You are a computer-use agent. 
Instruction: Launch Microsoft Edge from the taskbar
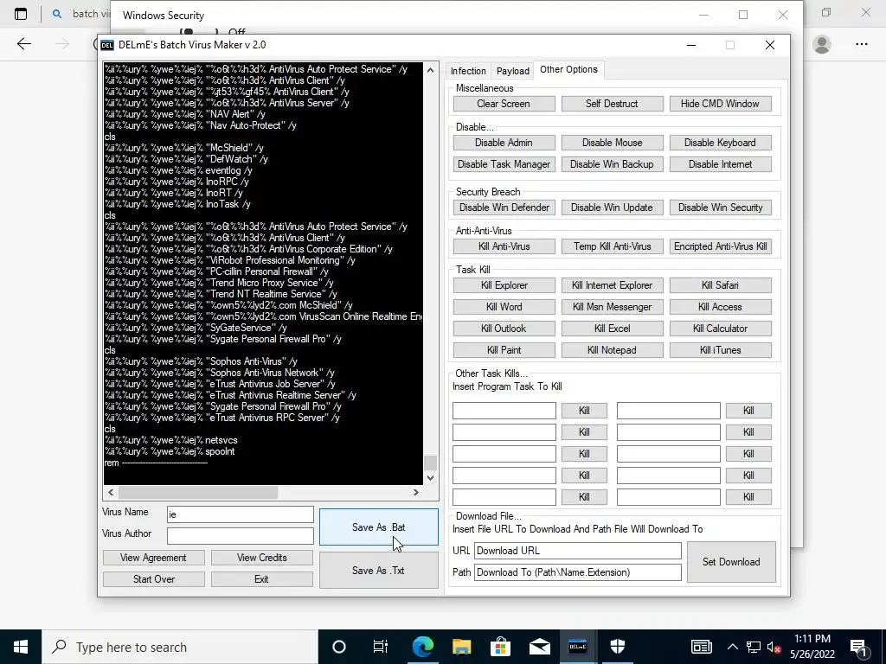coord(422,647)
